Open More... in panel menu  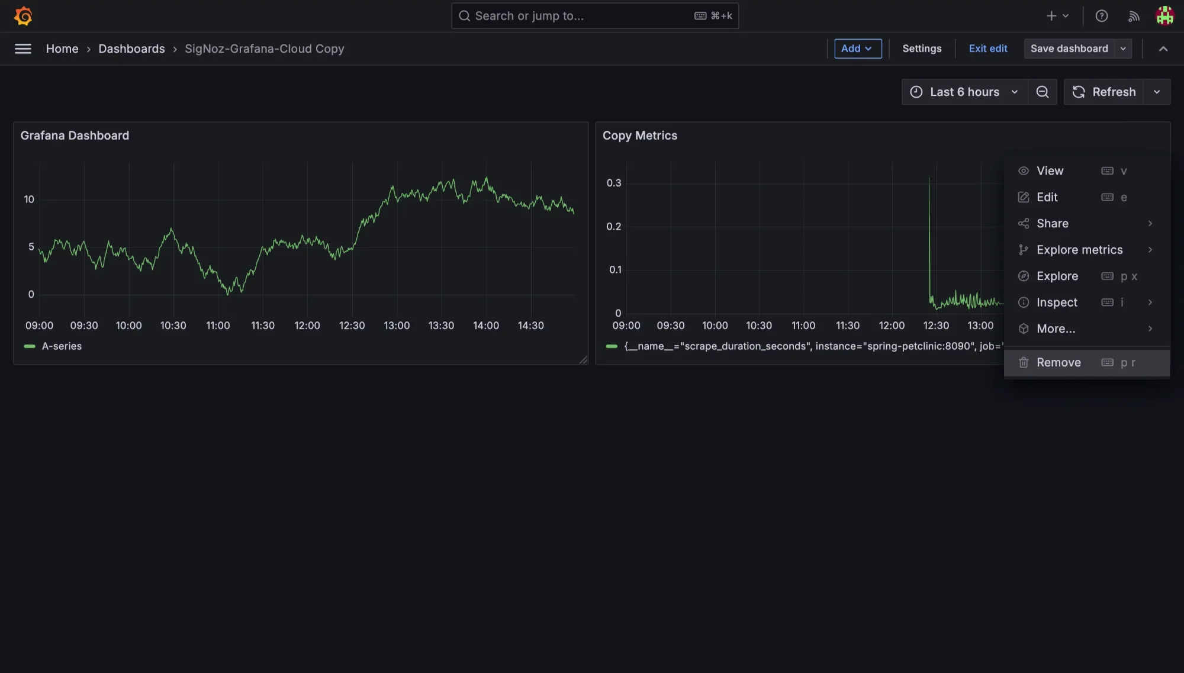point(1087,329)
